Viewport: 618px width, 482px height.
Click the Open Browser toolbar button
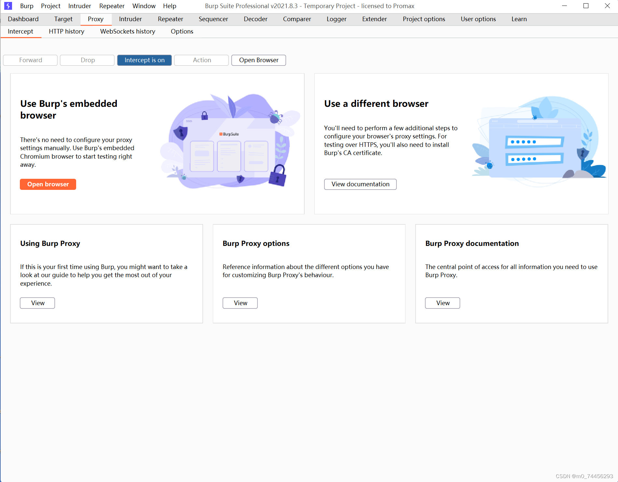[259, 60]
